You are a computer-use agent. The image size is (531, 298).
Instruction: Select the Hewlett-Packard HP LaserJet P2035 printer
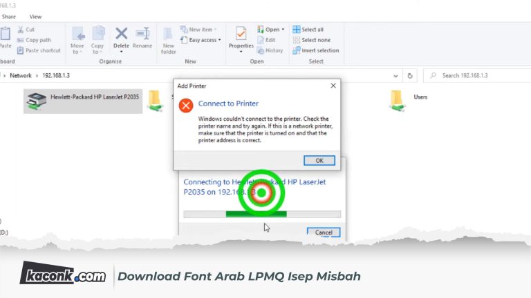click(x=83, y=101)
